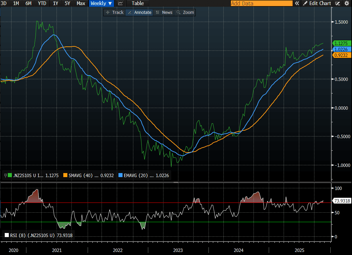
Task: Collapse the toolbar with the double-chevron icon
Action: coord(297,3)
